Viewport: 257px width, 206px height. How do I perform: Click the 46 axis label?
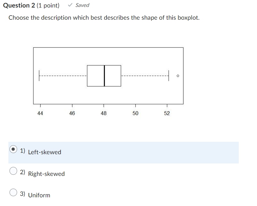[x=72, y=113]
